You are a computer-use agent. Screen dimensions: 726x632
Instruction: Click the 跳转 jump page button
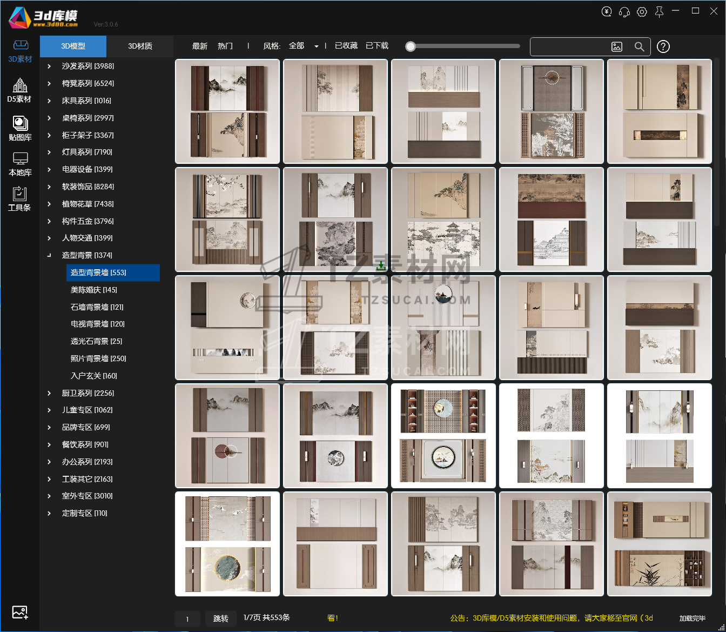coord(220,618)
